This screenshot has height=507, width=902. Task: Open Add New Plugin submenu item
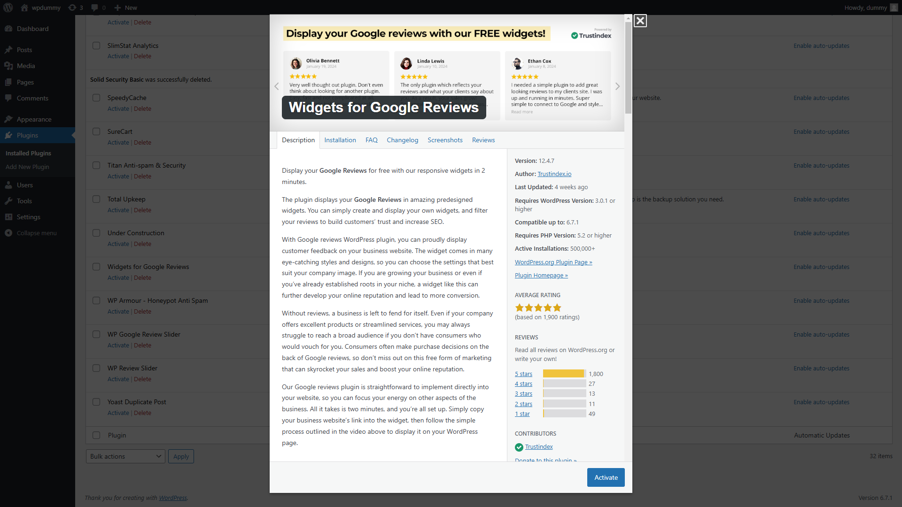click(27, 167)
